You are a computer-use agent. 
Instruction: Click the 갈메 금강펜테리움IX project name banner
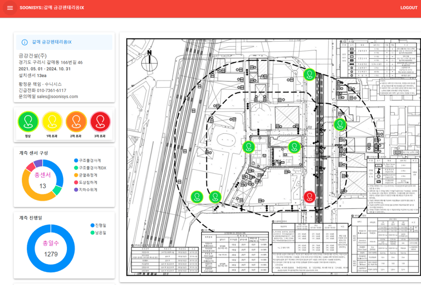(x=64, y=42)
